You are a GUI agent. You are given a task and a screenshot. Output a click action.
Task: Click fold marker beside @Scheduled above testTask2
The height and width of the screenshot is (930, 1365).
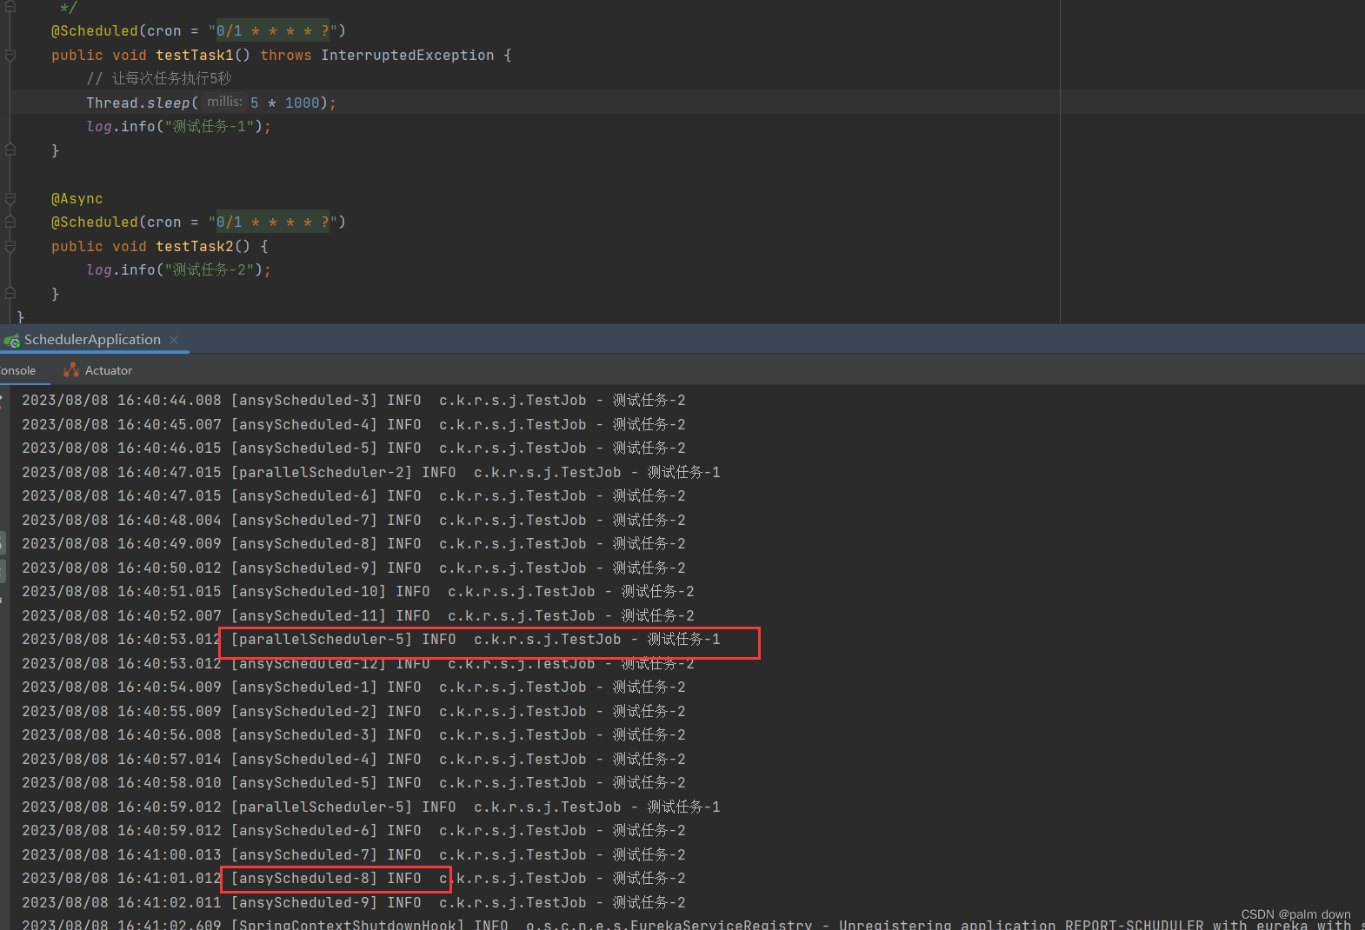[10, 223]
